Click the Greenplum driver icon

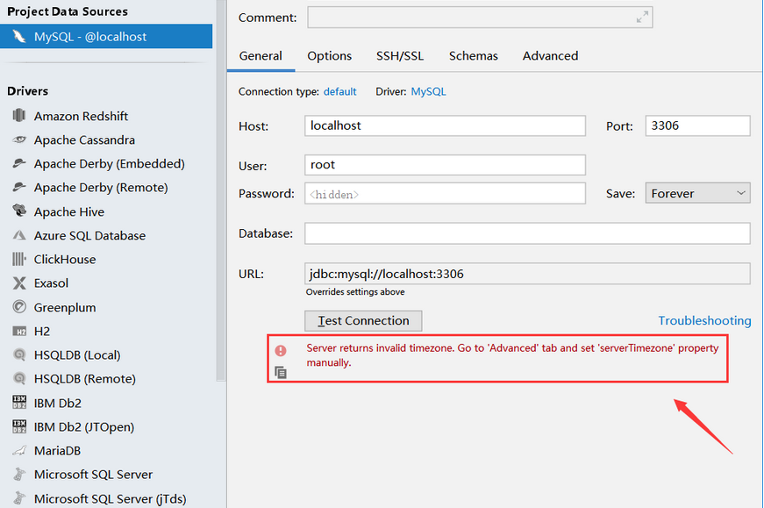(x=19, y=307)
